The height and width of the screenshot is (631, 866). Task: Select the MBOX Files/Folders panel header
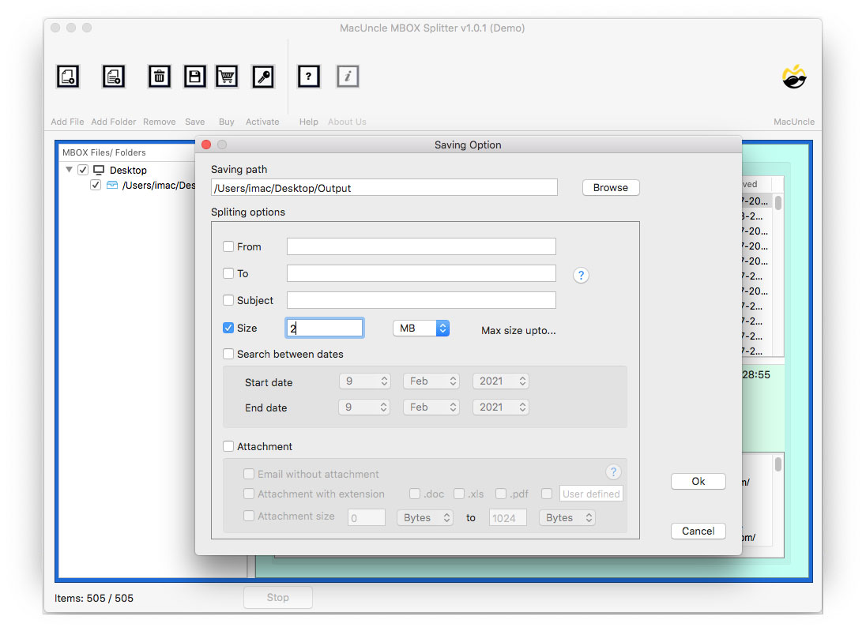coord(105,152)
